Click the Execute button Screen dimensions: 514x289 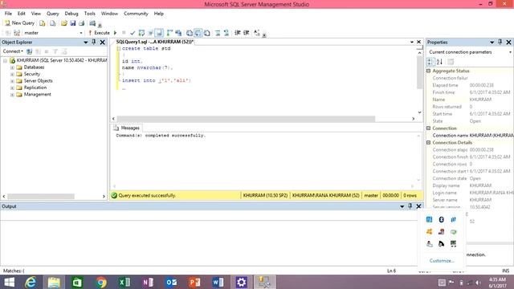tap(99, 33)
